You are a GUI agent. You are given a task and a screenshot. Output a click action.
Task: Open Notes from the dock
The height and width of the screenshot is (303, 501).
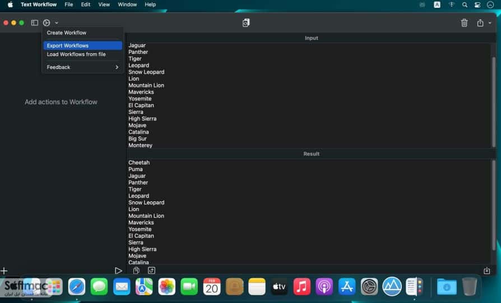pos(257,286)
